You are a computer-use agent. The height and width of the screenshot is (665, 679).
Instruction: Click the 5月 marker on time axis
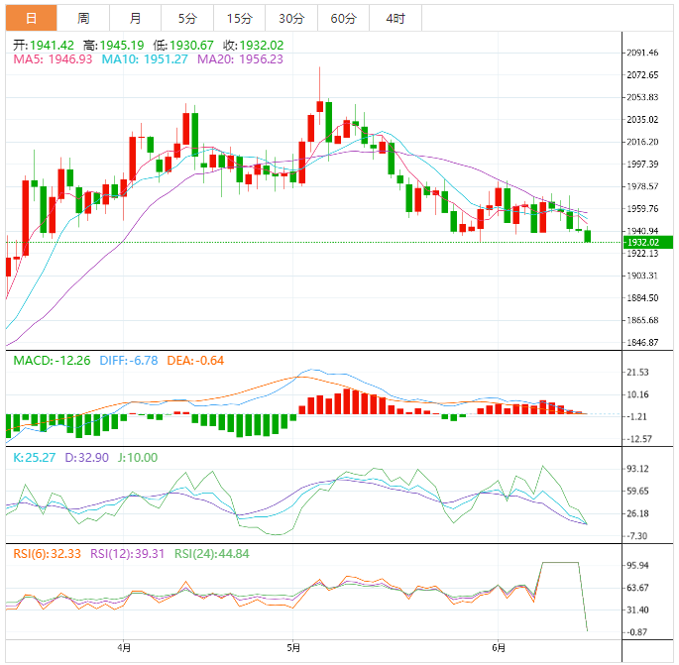coord(292,649)
